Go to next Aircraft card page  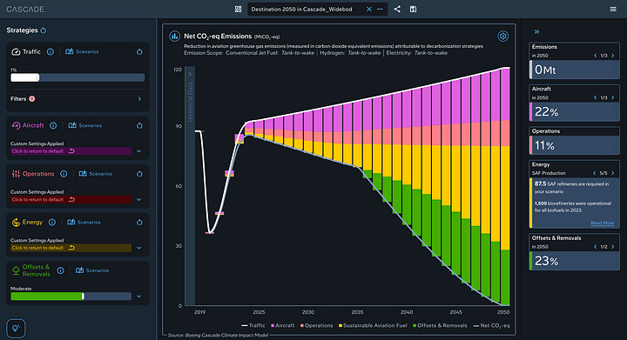pyautogui.click(x=612, y=97)
